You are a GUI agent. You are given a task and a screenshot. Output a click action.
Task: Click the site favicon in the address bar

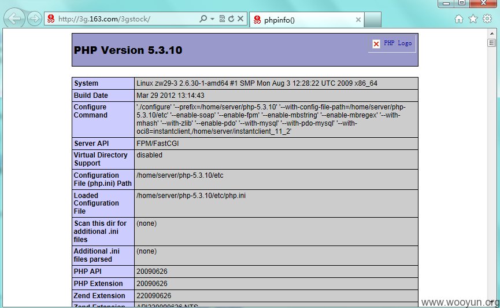click(51, 19)
